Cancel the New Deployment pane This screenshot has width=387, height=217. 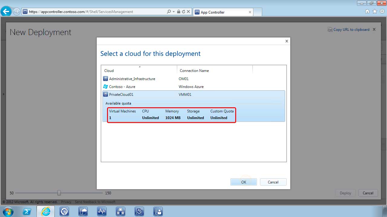368,193
